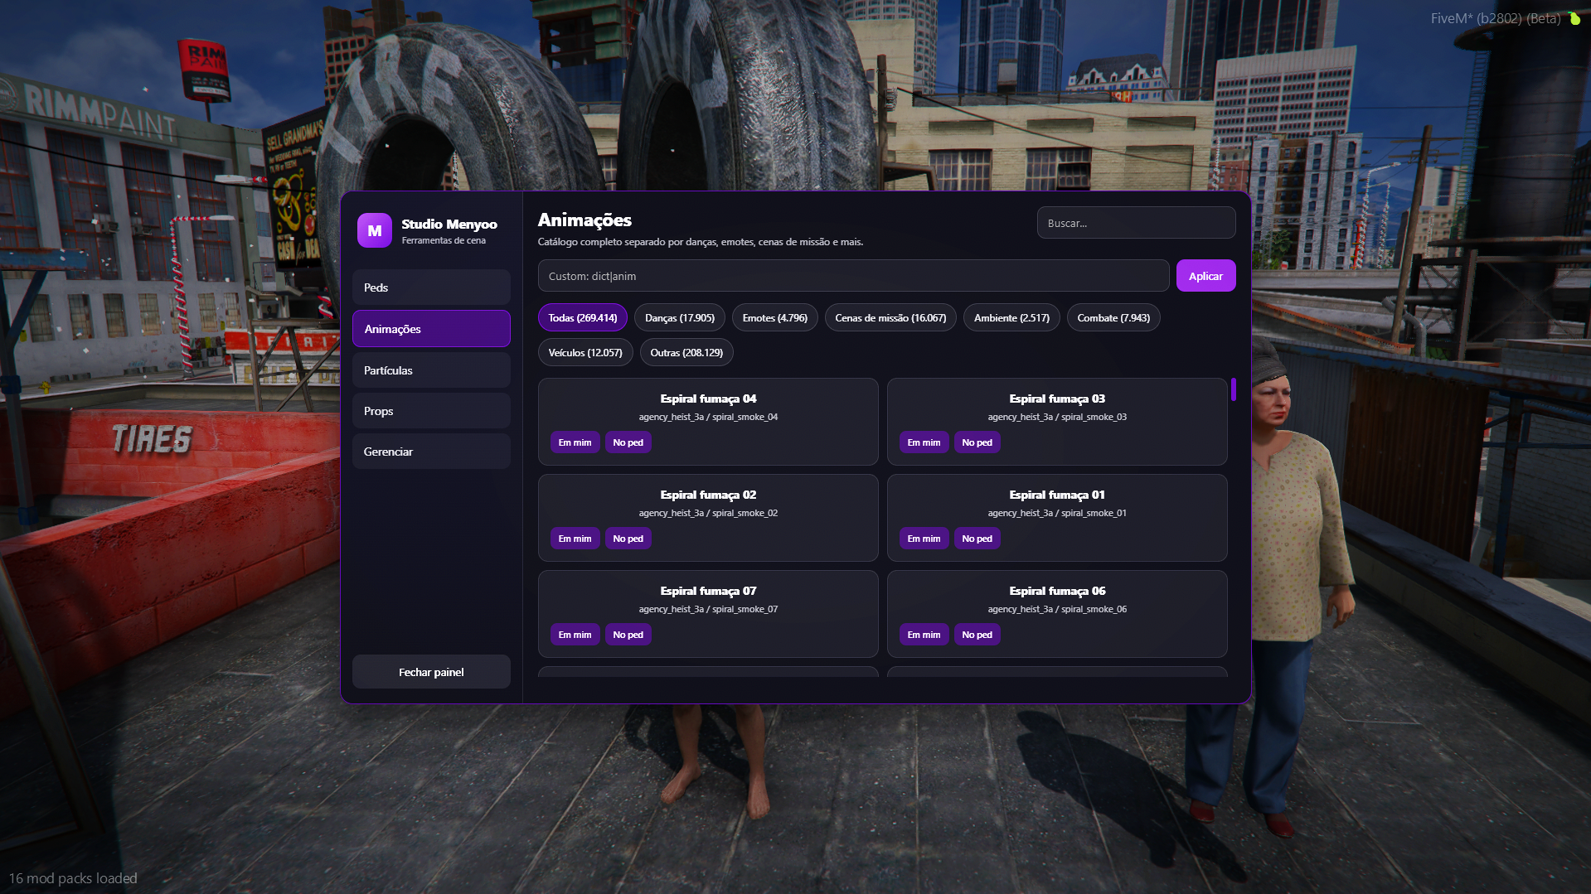1591x894 pixels.
Task: Filter by Ambiente (2.517)
Action: point(1011,318)
